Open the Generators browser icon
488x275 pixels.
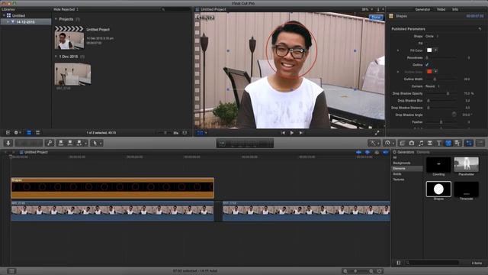coord(448,143)
